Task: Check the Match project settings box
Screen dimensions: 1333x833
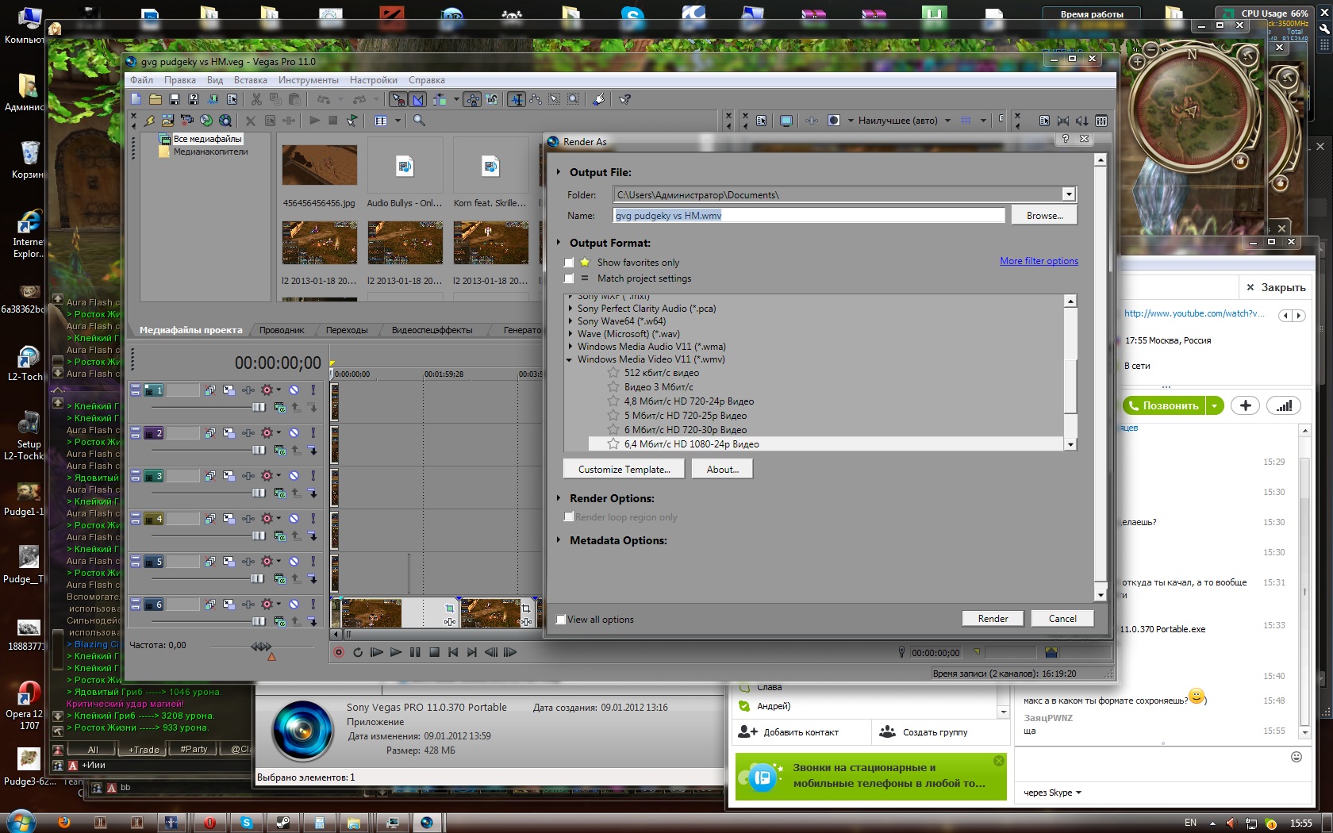Action: tap(569, 278)
